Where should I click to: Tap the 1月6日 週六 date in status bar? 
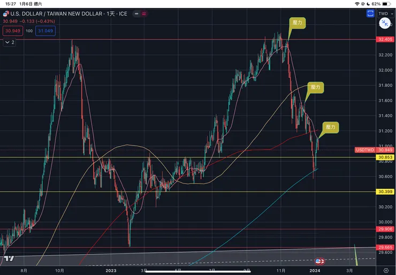point(31,4)
